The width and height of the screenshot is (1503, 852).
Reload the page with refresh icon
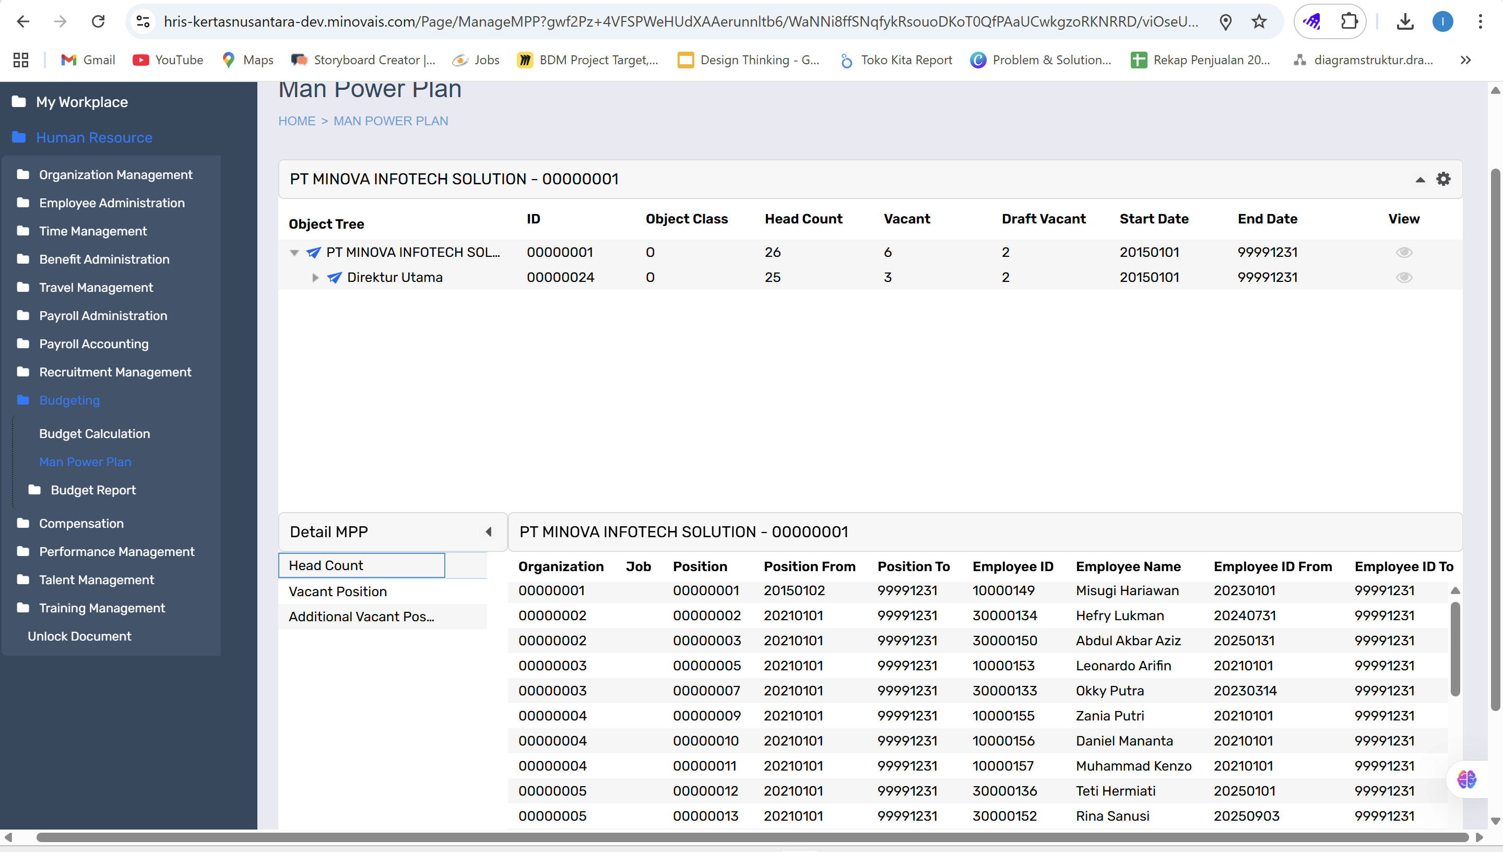[x=98, y=21]
